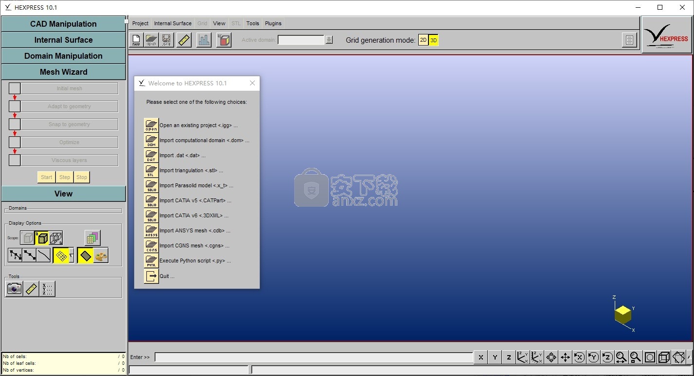Image resolution: width=694 pixels, height=376 pixels.
Task: Expand the view toolbar up-arrow
Action: [x=689, y=358]
